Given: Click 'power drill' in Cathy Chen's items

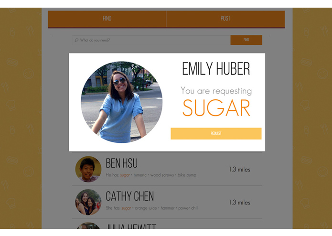Looking at the screenshot, I should point(188,208).
